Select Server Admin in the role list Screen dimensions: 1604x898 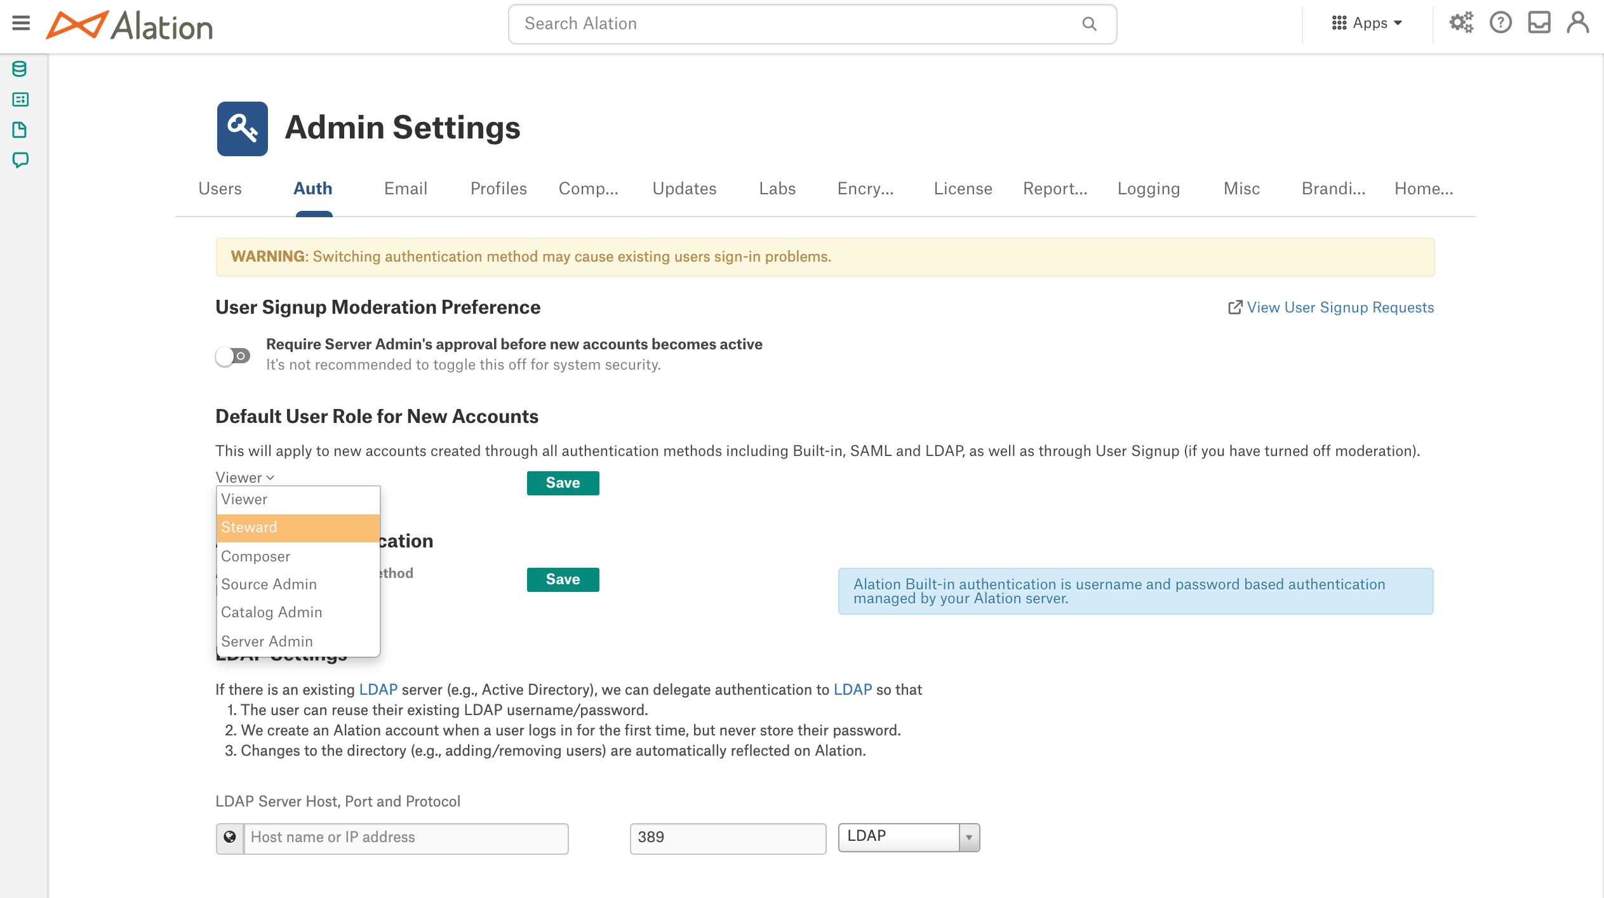(x=298, y=641)
